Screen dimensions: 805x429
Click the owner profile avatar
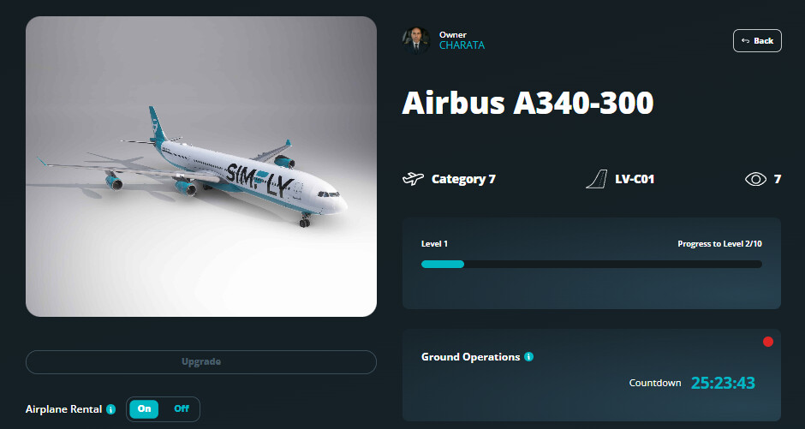click(x=416, y=40)
